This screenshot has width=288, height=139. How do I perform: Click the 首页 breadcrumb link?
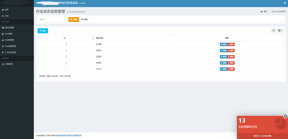264,12
